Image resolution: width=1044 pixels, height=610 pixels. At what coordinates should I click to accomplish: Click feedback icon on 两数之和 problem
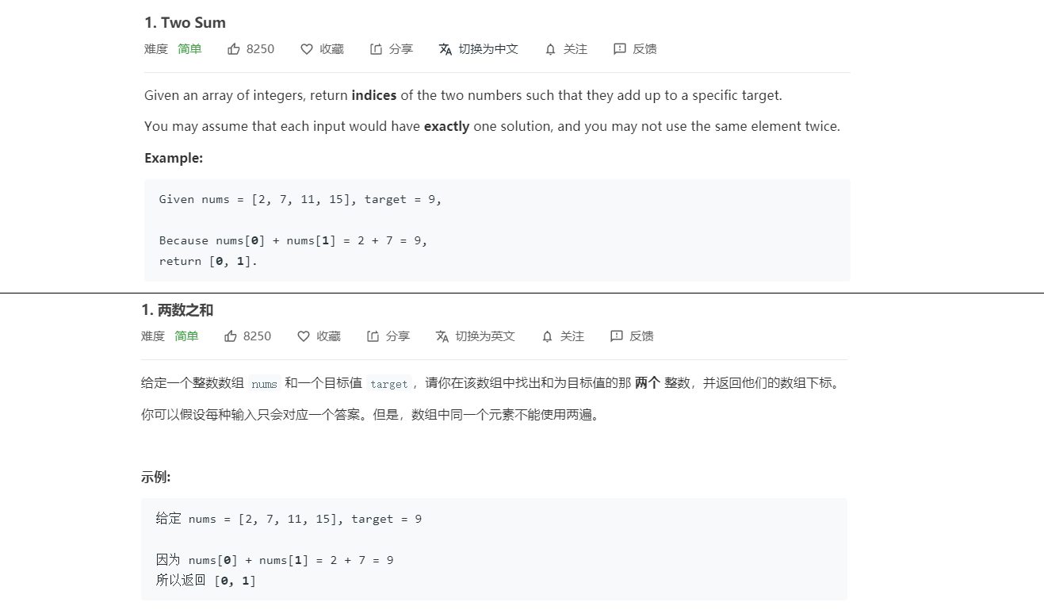617,336
